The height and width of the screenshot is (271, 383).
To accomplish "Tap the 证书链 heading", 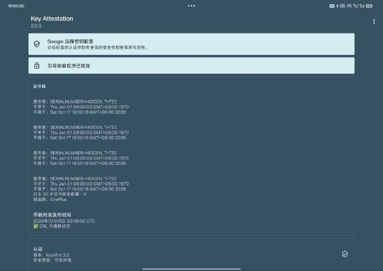I will 39,86.
